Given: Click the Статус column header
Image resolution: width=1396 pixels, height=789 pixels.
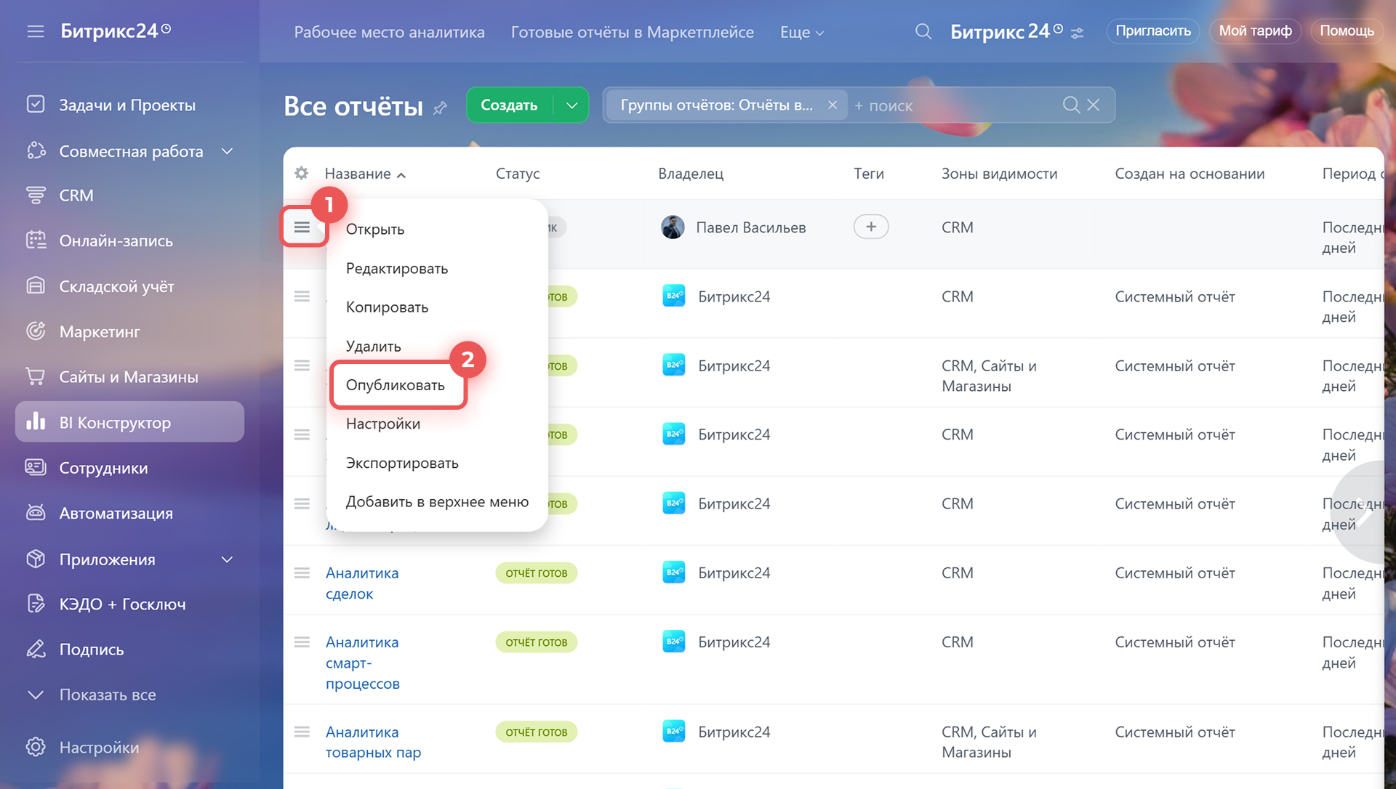Looking at the screenshot, I should (x=518, y=174).
